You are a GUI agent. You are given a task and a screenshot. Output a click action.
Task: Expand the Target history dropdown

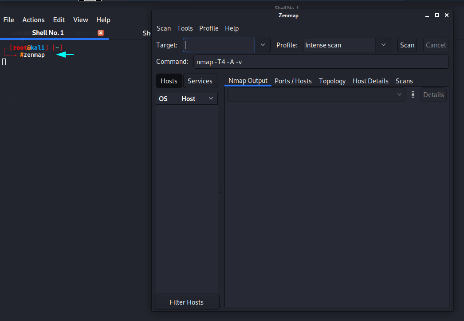(x=263, y=45)
